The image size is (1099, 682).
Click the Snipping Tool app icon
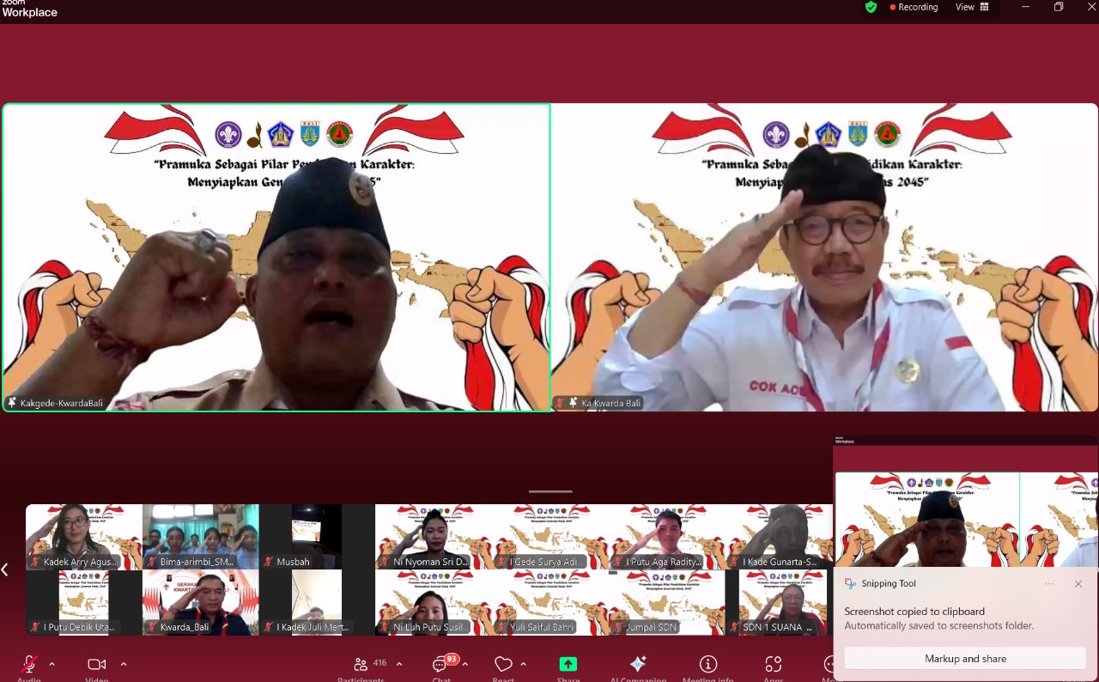(x=850, y=584)
